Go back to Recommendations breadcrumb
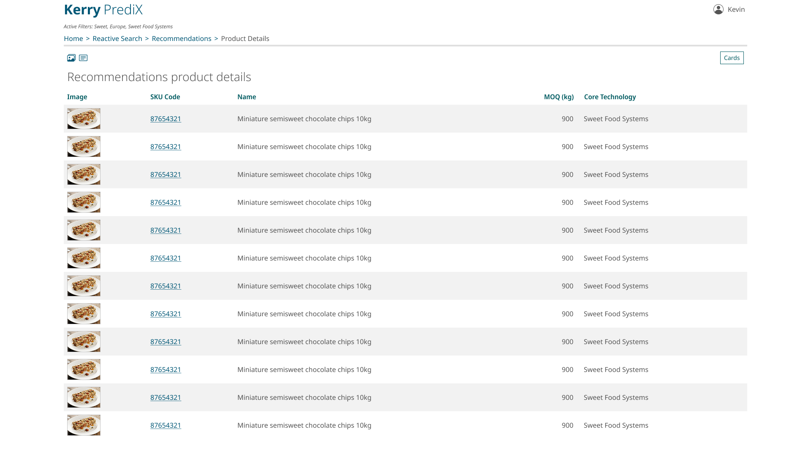811x456 pixels. 182,38
